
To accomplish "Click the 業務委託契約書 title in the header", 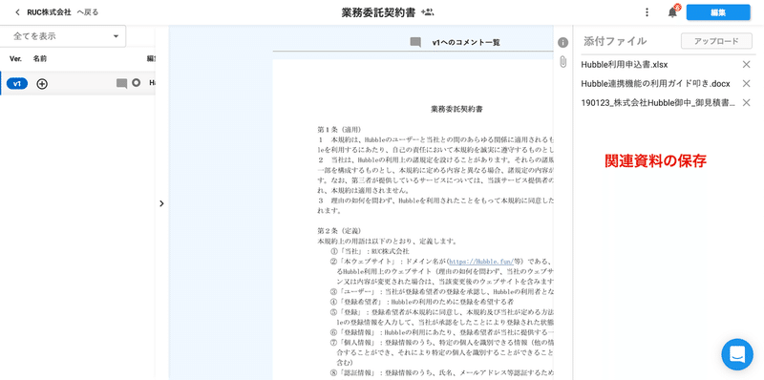I will (x=378, y=12).
